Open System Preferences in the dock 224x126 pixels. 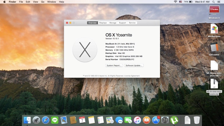[165, 120]
